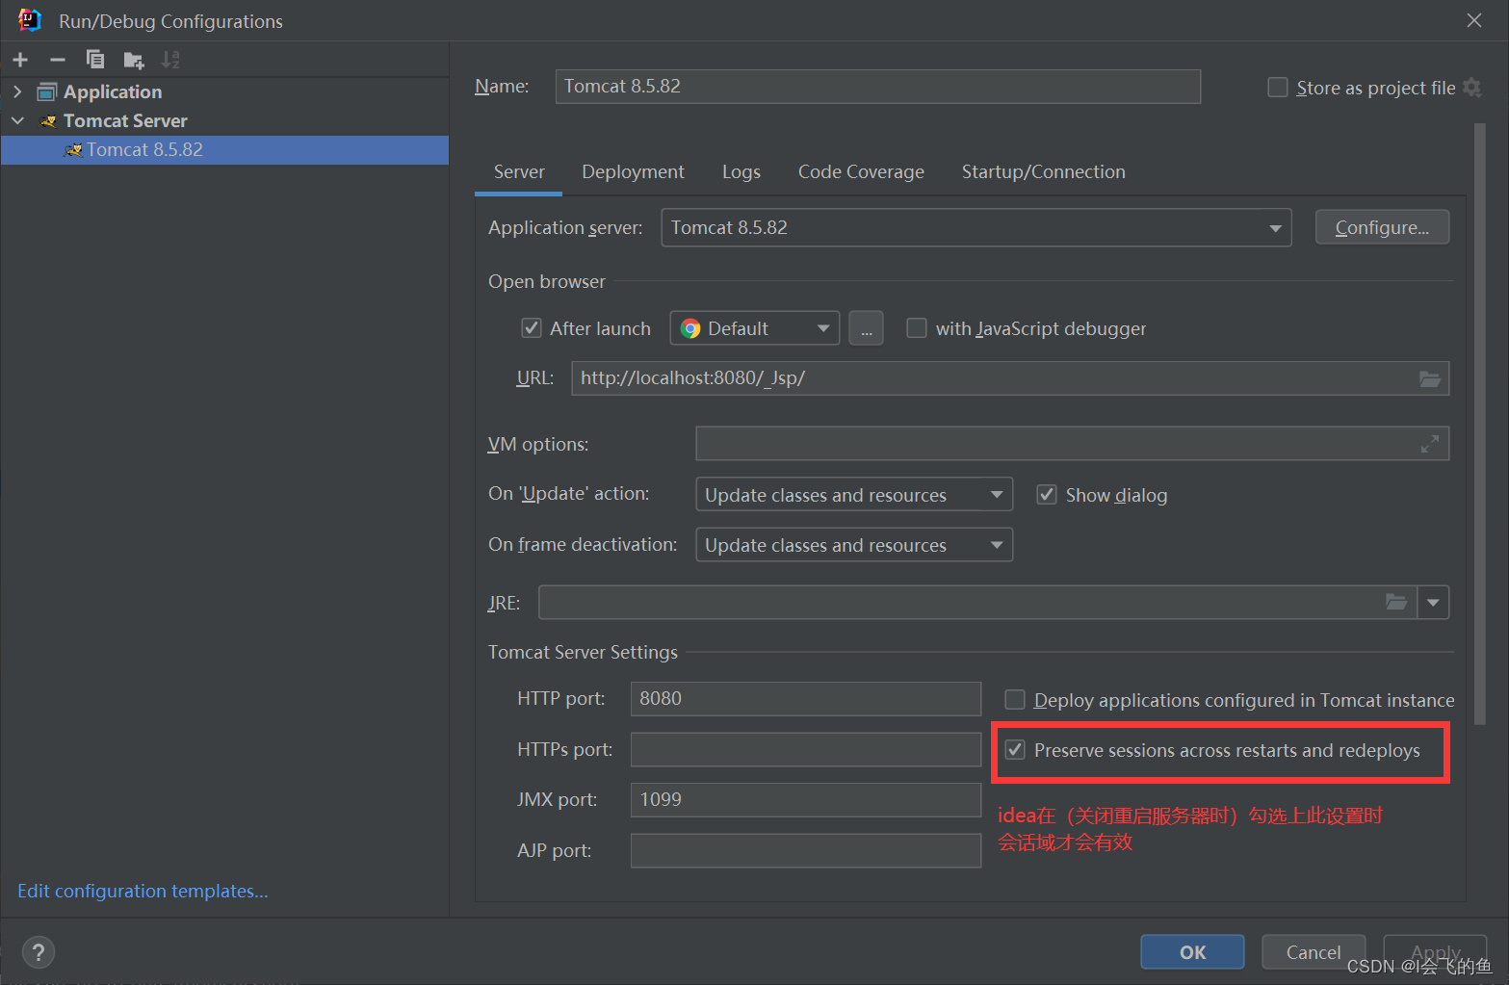Open the Application server dropdown
The height and width of the screenshot is (985, 1509).
click(x=976, y=228)
